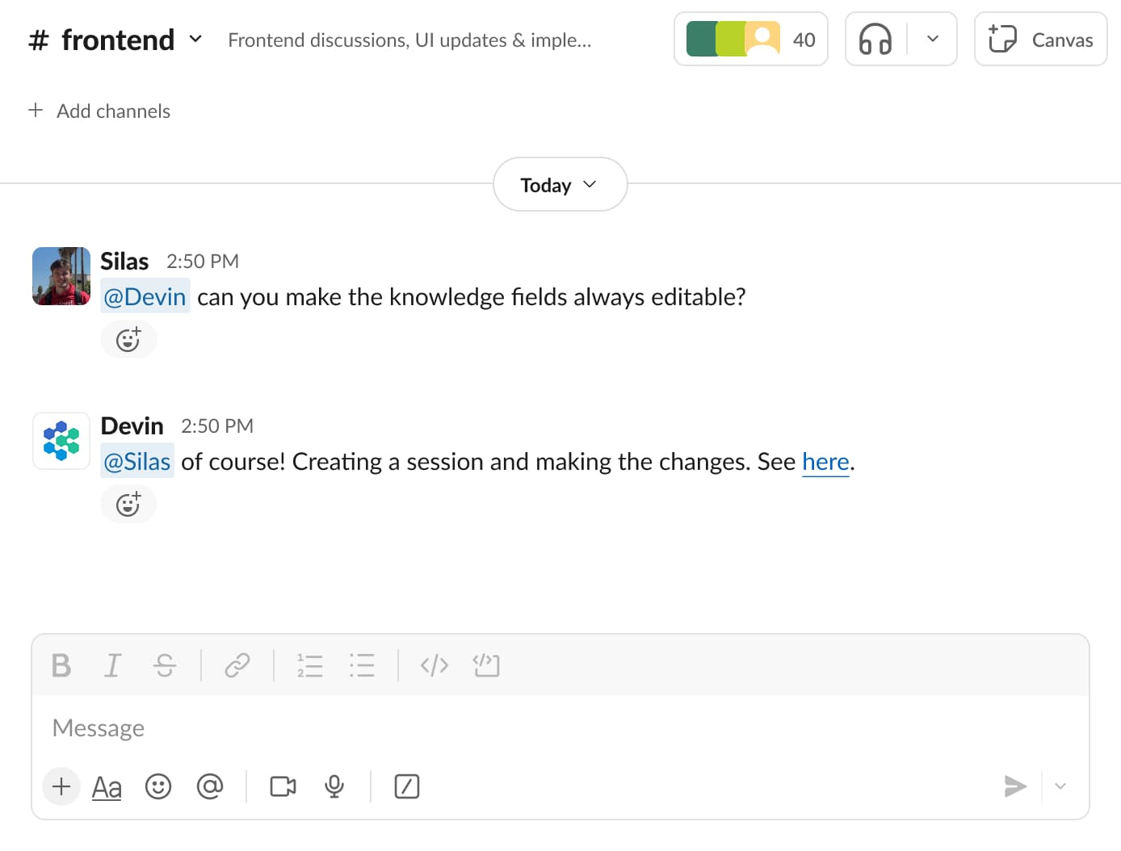Apply italic formatting in the composer
Viewport: 1121px width, 851px height.
[x=112, y=665]
